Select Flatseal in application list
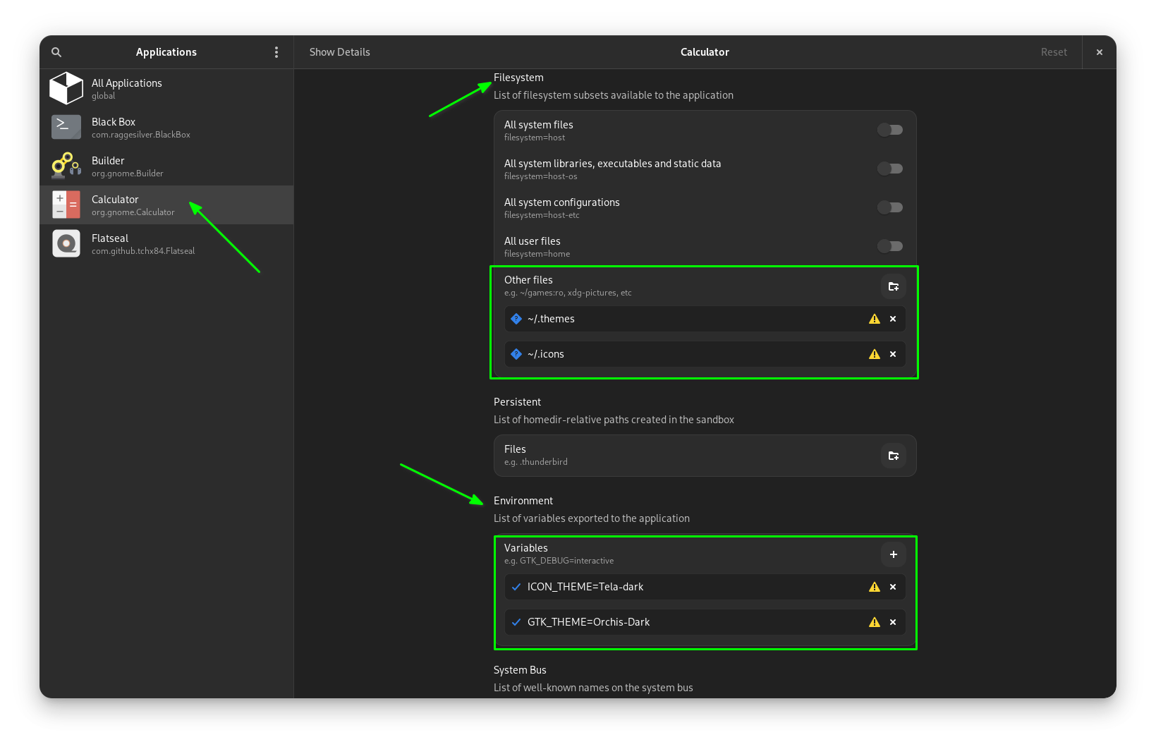The width and height of the screenshot is (1156, 742). [166, 244]
